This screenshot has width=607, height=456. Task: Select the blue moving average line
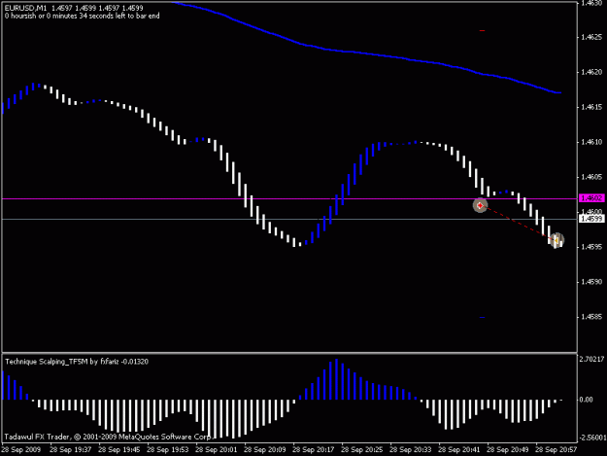coord(366,54)
